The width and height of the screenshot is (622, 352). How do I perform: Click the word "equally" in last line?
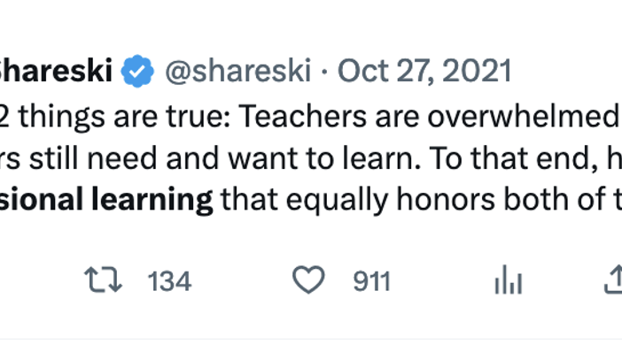point(337,200)
